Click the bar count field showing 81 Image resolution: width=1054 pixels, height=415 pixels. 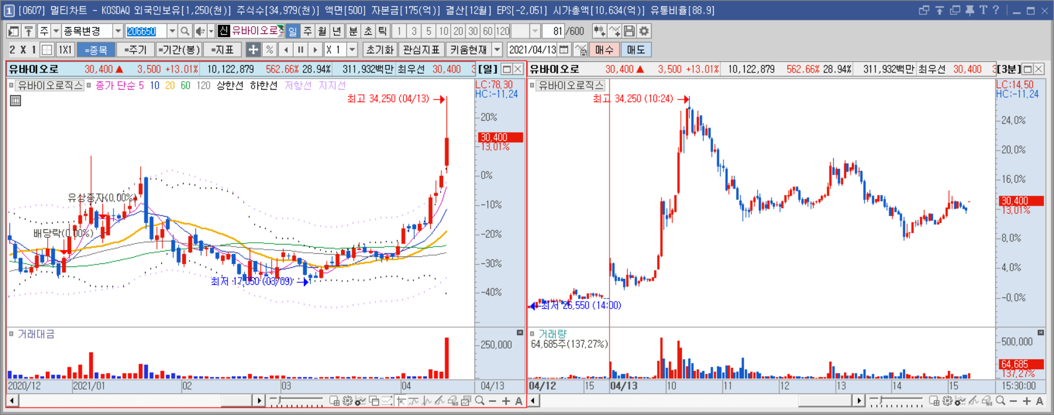coord(554,31)
